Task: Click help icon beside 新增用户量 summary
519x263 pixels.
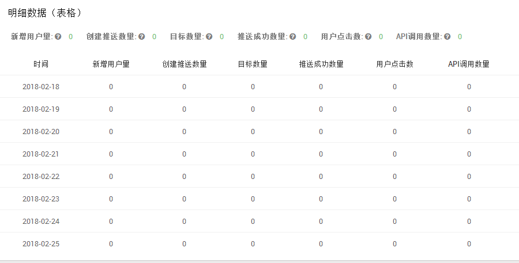Action: click(x=58, y=37)
